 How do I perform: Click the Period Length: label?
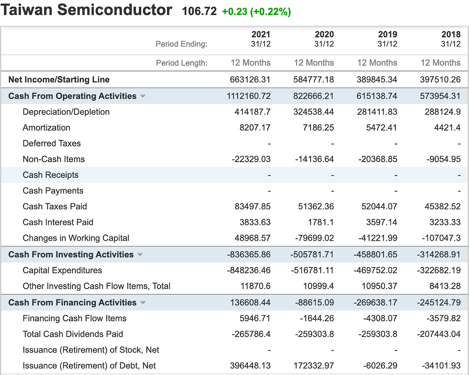[x=182, y=63]
